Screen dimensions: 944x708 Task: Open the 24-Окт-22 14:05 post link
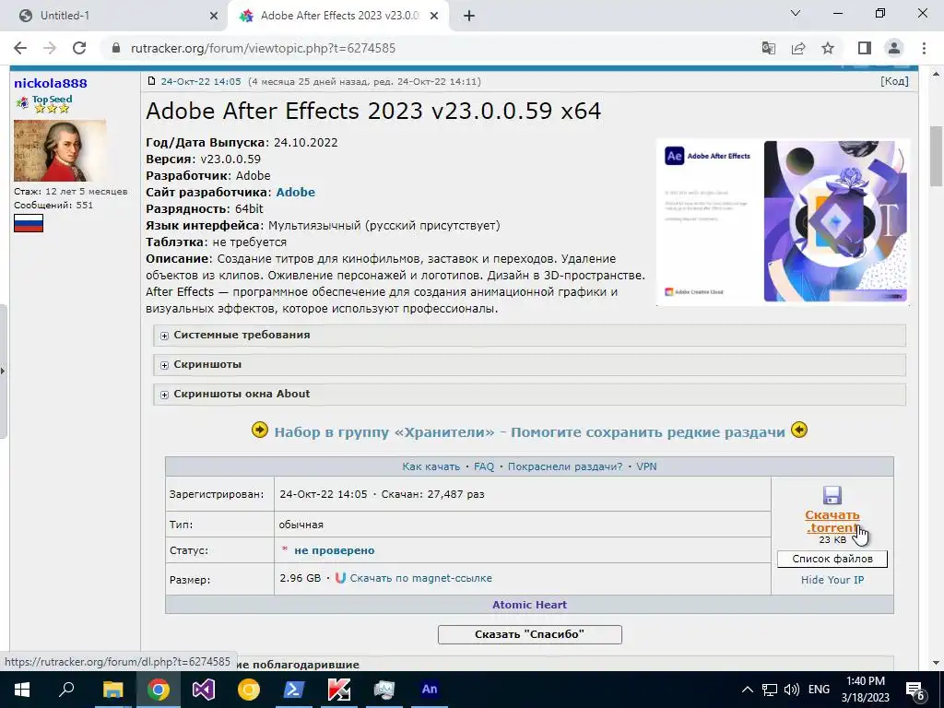[x=200, y=81]
